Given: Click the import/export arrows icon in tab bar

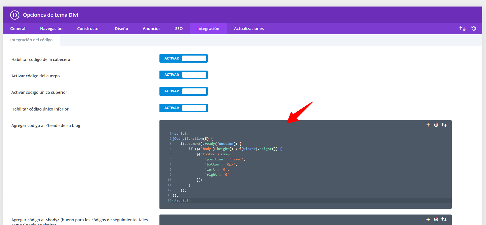Looking at the screenshot, I should pos(462,29).
